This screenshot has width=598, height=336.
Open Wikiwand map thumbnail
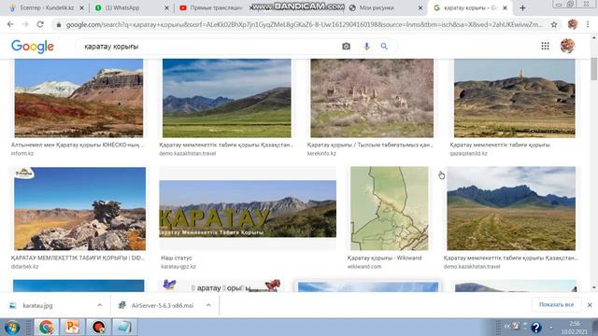coord(390,208)
